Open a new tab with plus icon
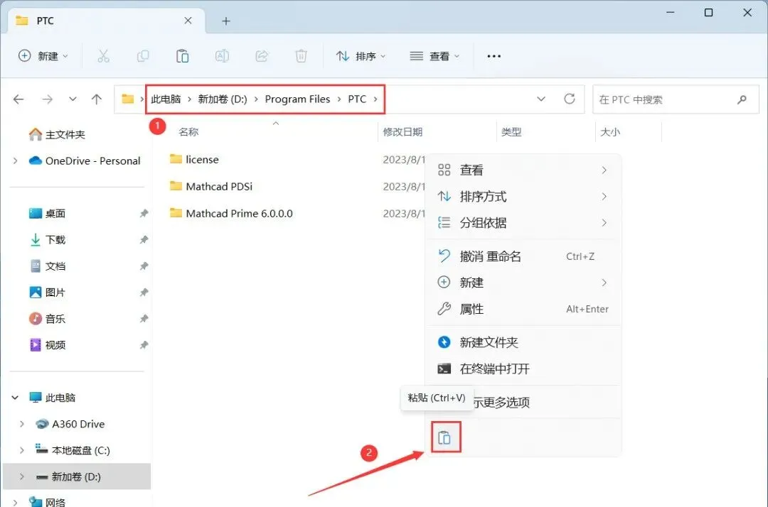The width and height of the screenshot is (768, 507). coord(226,21)
